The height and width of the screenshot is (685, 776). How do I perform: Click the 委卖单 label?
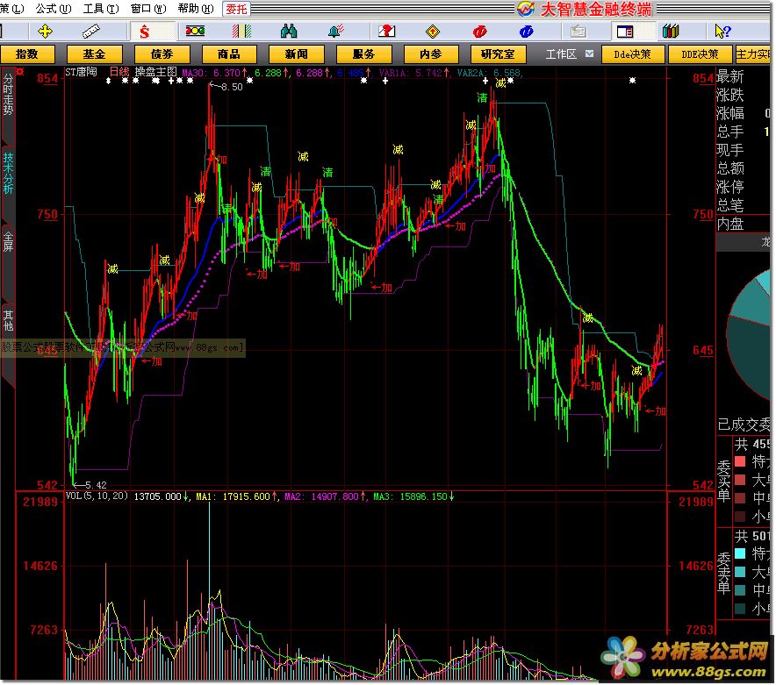point(723,574)
